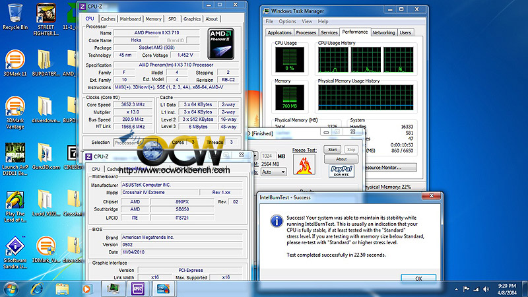Click the network signal tray icon
528x297 pixels.
coord(476,289)
